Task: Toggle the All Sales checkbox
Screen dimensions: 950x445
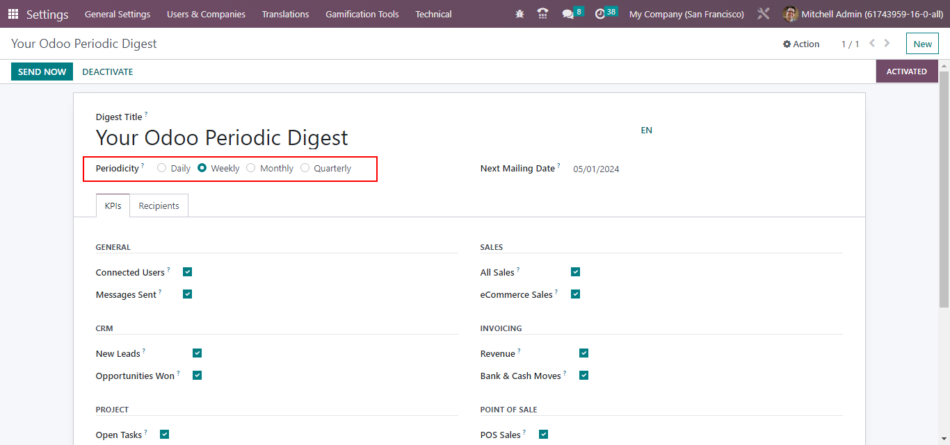Action: coord(575,272)
